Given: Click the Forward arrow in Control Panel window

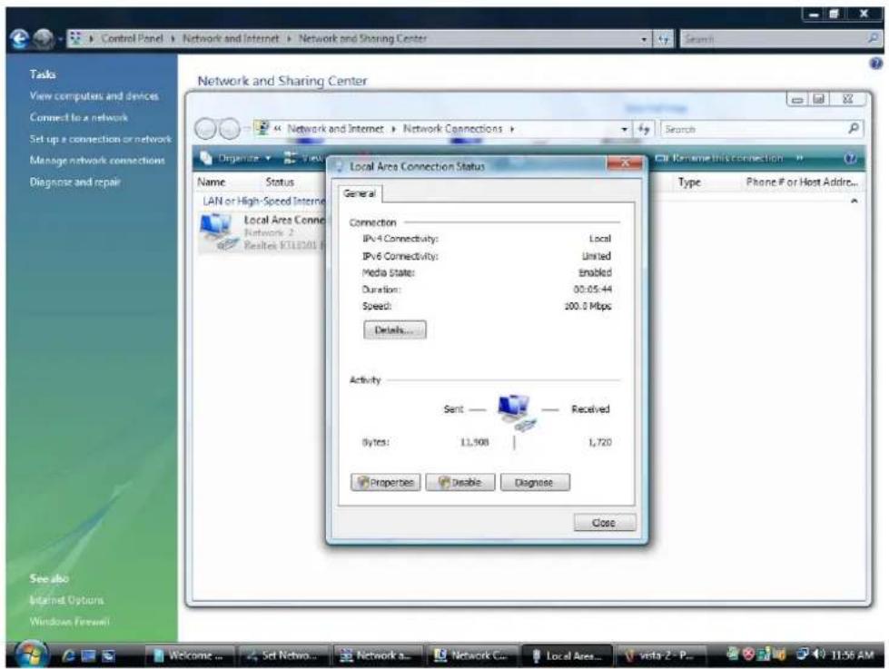Looking at the screenshot, I should pos(43,38).
